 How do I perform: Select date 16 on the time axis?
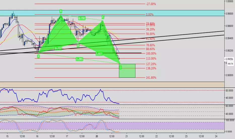pyautogui.click(x=37, y=136)
